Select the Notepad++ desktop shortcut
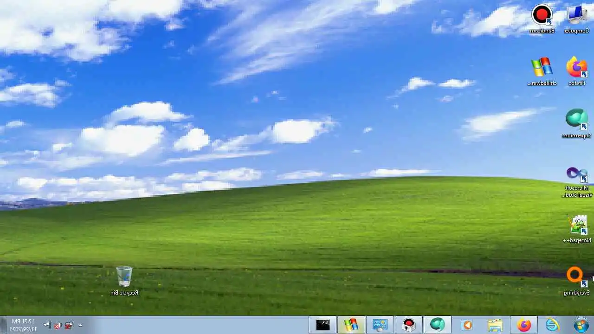The image size is (594, 334). coord(577,229)
